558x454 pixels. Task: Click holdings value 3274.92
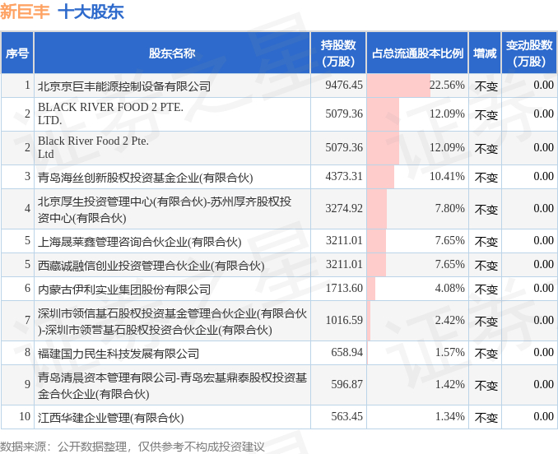pyautogui.click(x=344, y=208)
